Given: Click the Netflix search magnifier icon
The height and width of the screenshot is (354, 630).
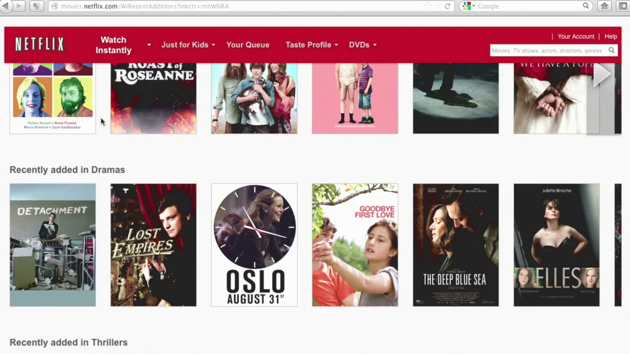Looking at the screenshot, I should 612,50.
